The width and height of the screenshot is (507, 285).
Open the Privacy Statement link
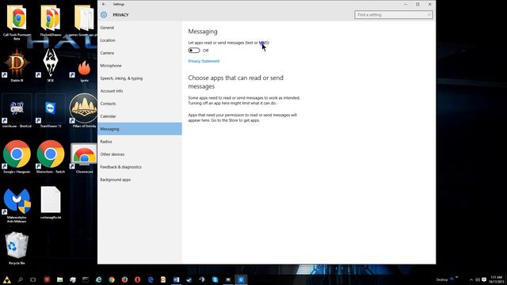(x=204, y=61)
